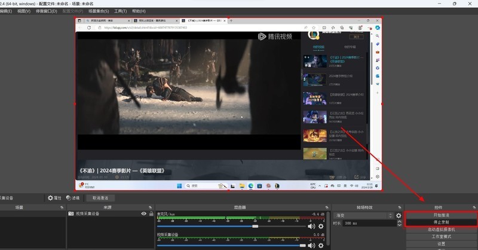Click the blue-haired character video thumbnail

(315, 117)
